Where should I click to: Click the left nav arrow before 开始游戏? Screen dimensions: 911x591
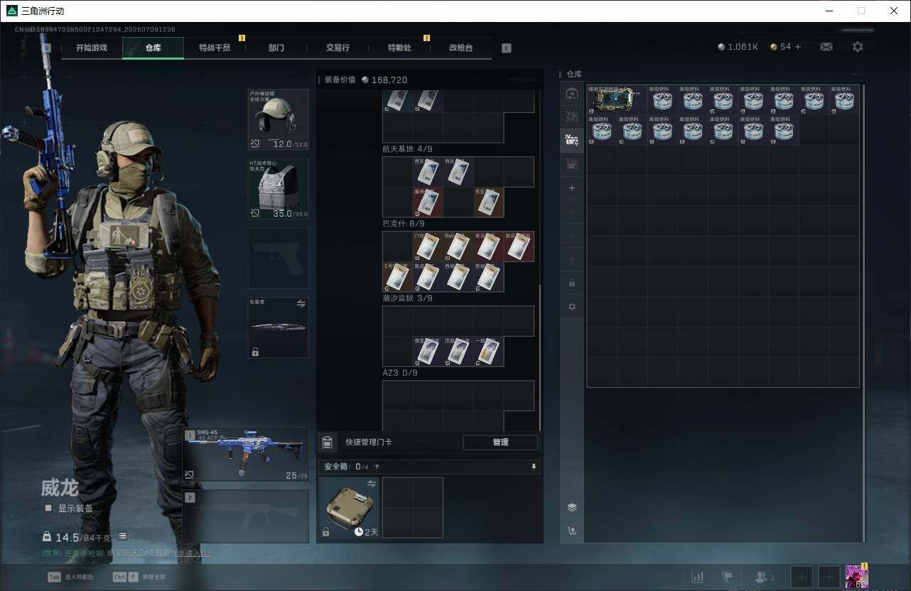point(47,48)
